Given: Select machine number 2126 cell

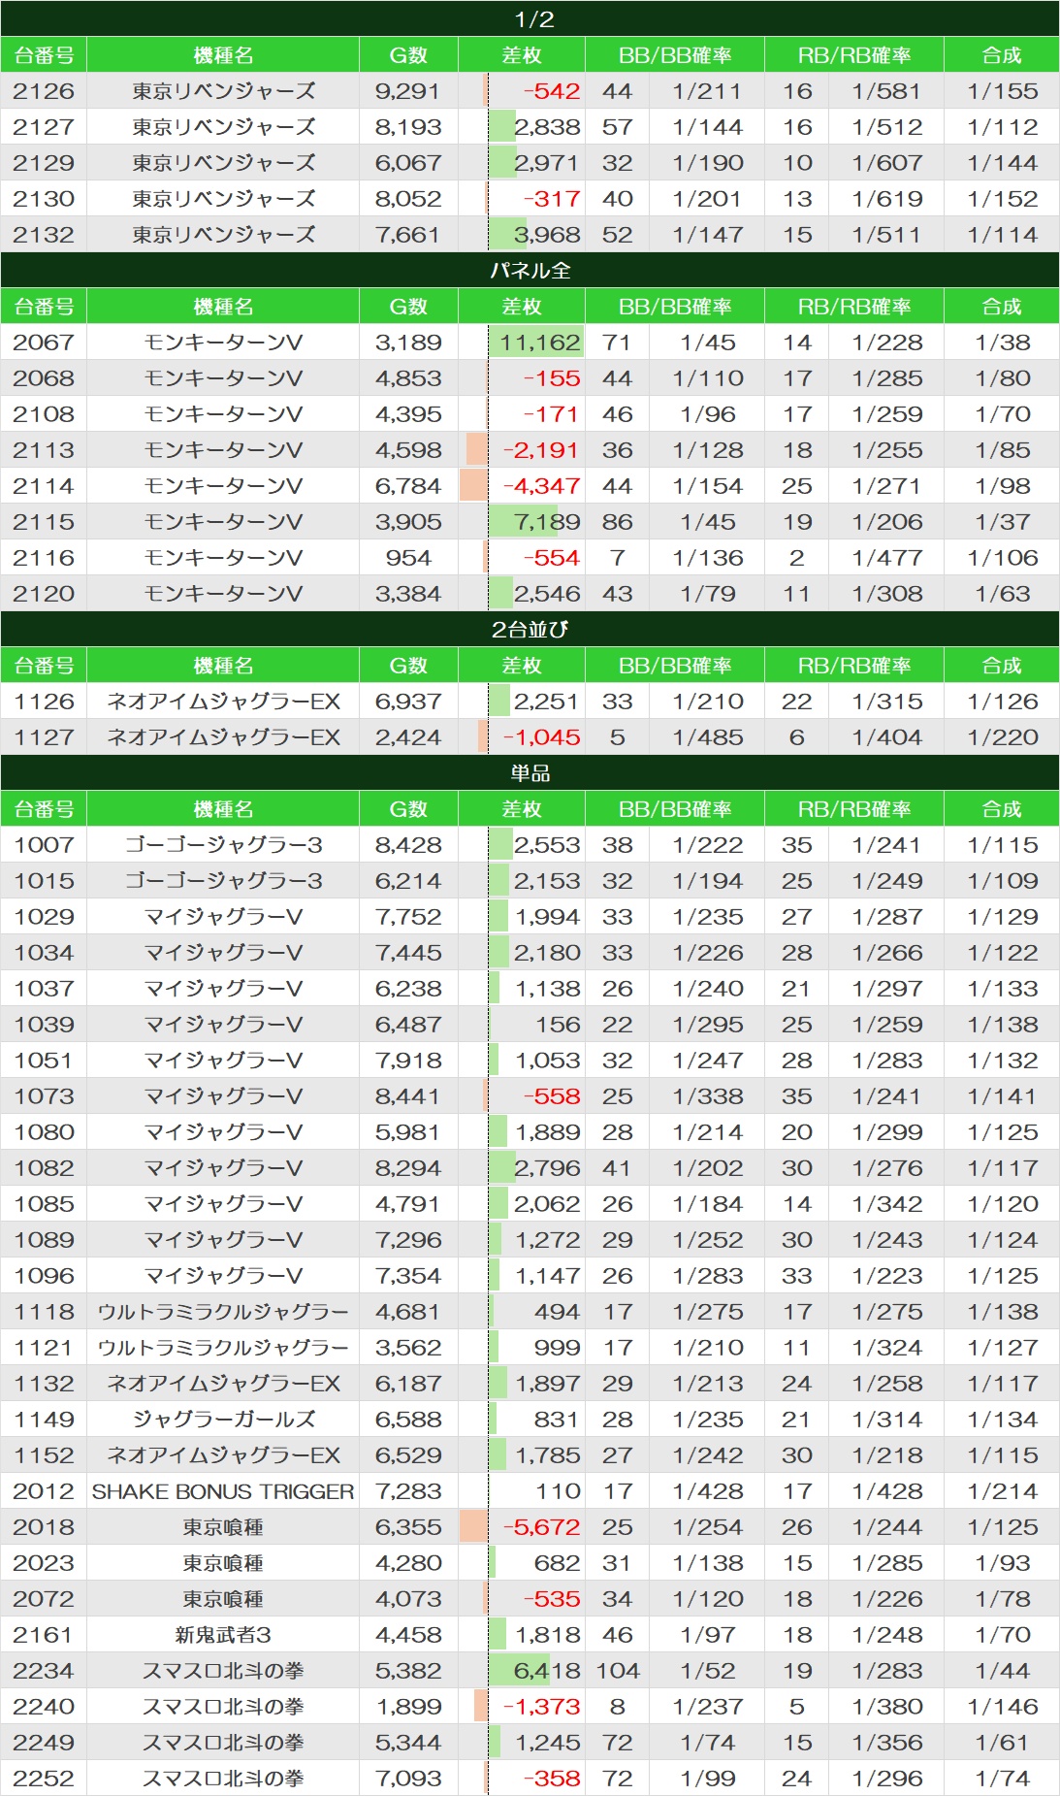Looking at the screenshot, I should pos(44,91).
